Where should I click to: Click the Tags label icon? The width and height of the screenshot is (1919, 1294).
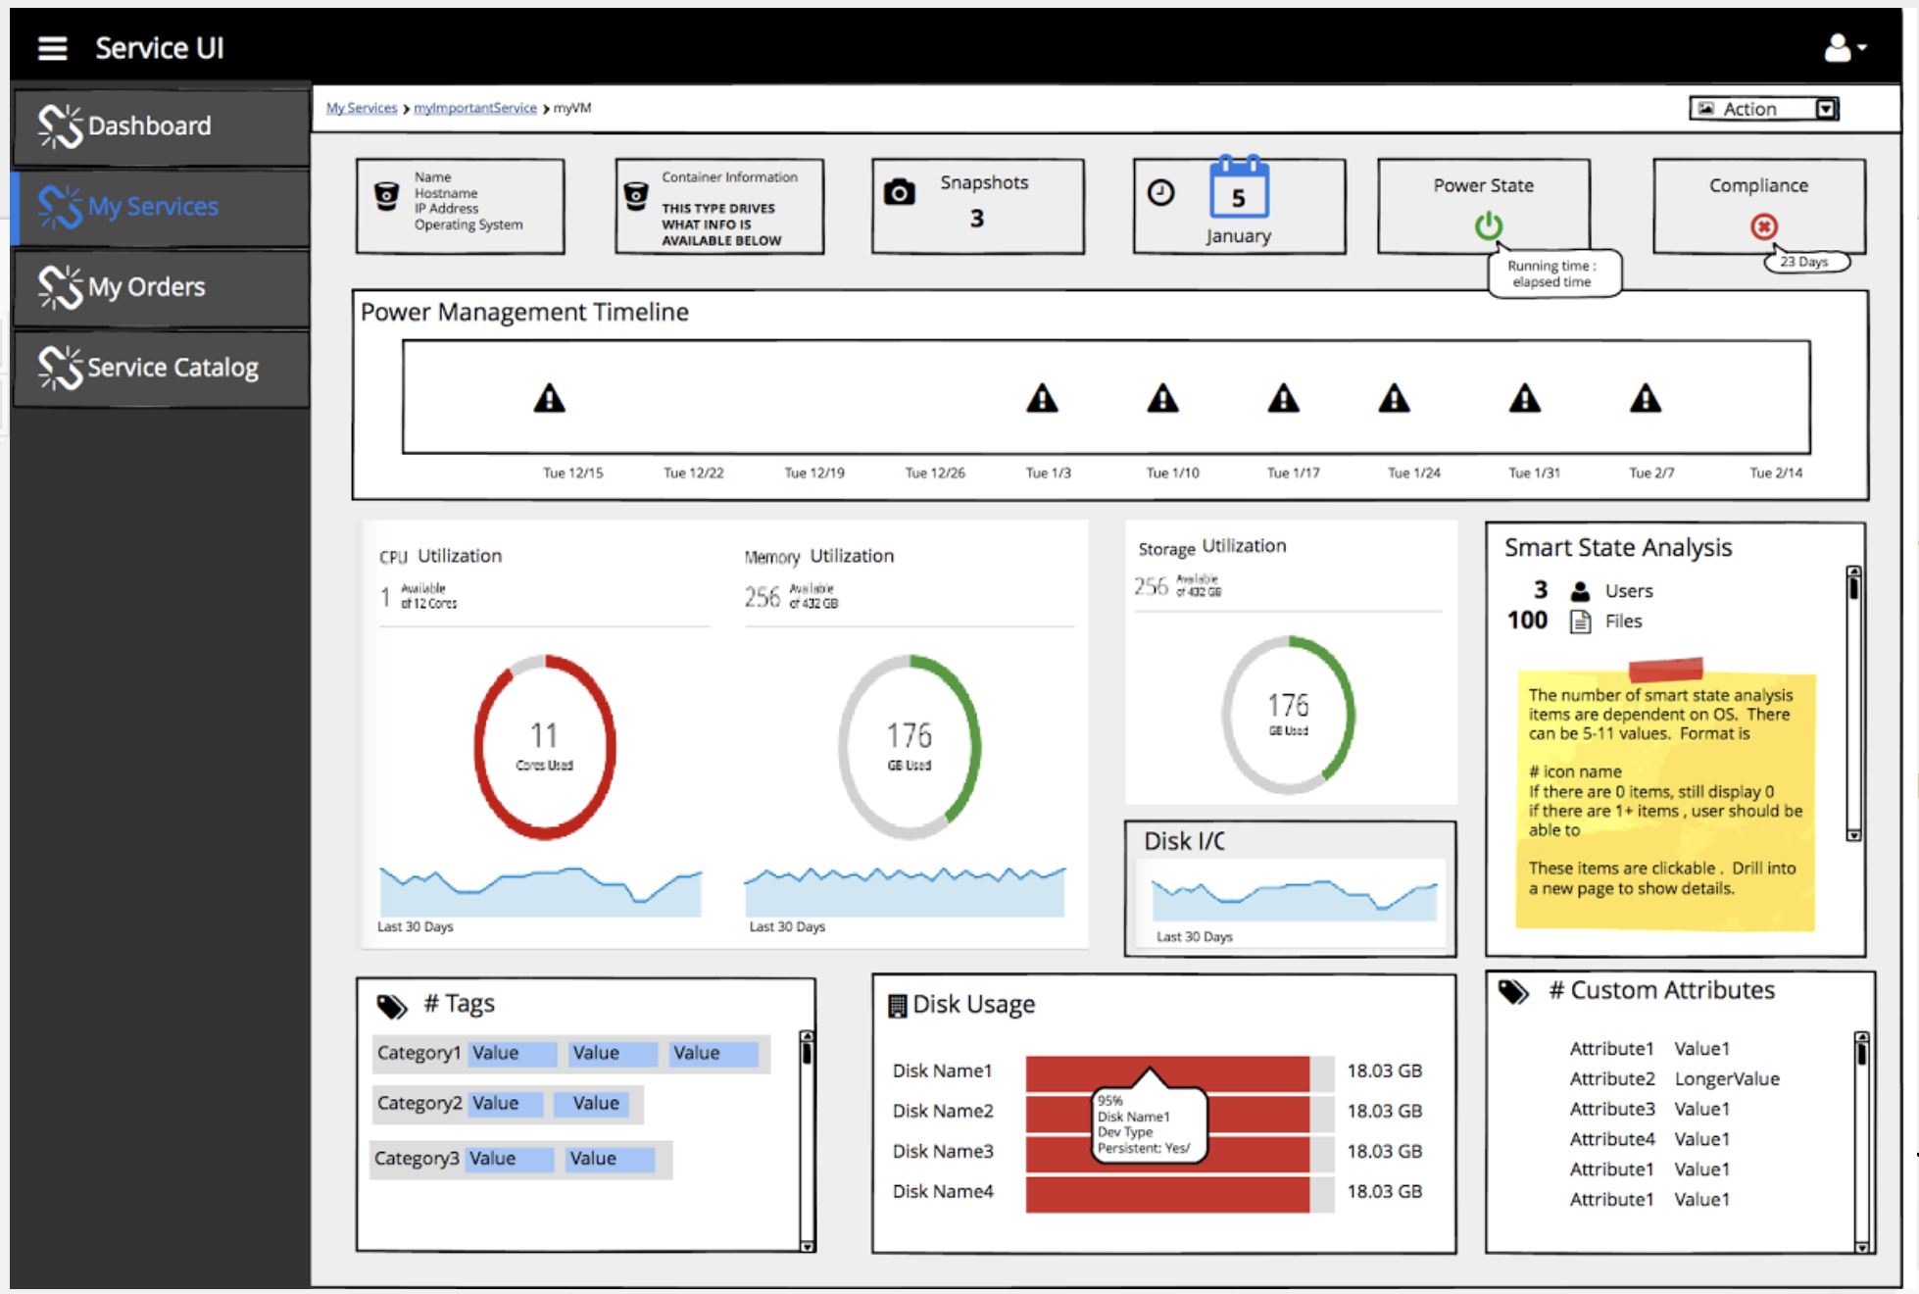pos(391,1004)
